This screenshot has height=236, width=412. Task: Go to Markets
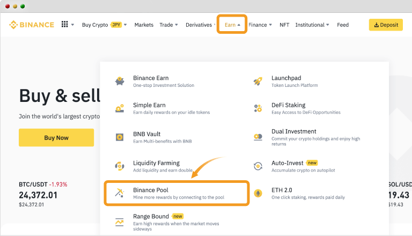pyautogui.click(x=144, y=25)
